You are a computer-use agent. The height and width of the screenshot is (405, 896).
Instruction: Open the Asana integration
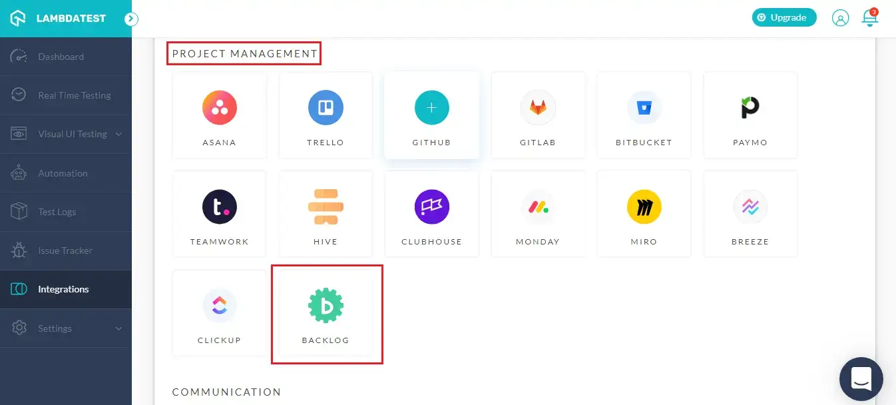coord(219,115)
